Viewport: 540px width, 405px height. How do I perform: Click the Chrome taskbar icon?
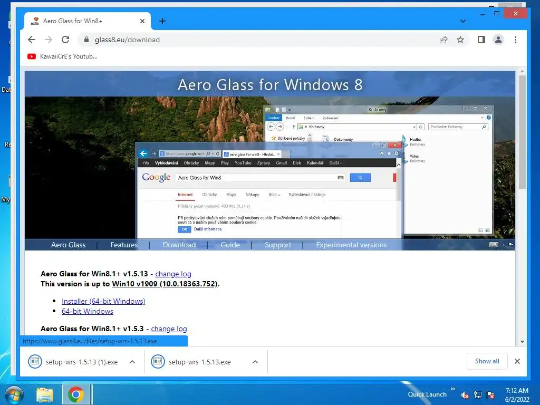click(x=76, y=394)
